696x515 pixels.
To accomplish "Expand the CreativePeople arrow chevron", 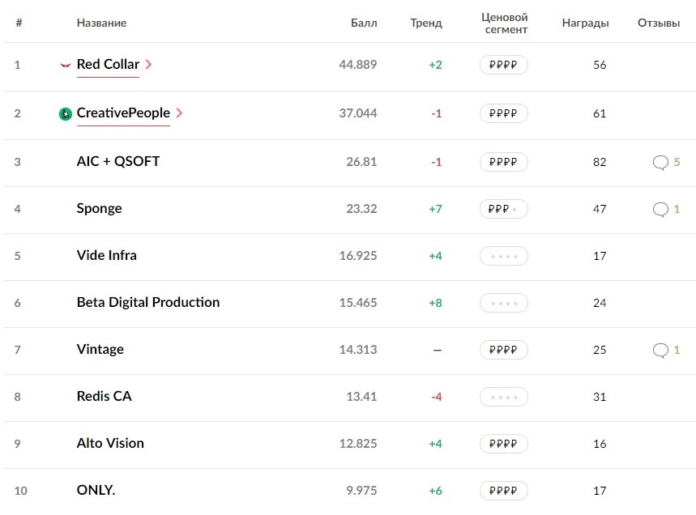I will (x=179, y=113).
